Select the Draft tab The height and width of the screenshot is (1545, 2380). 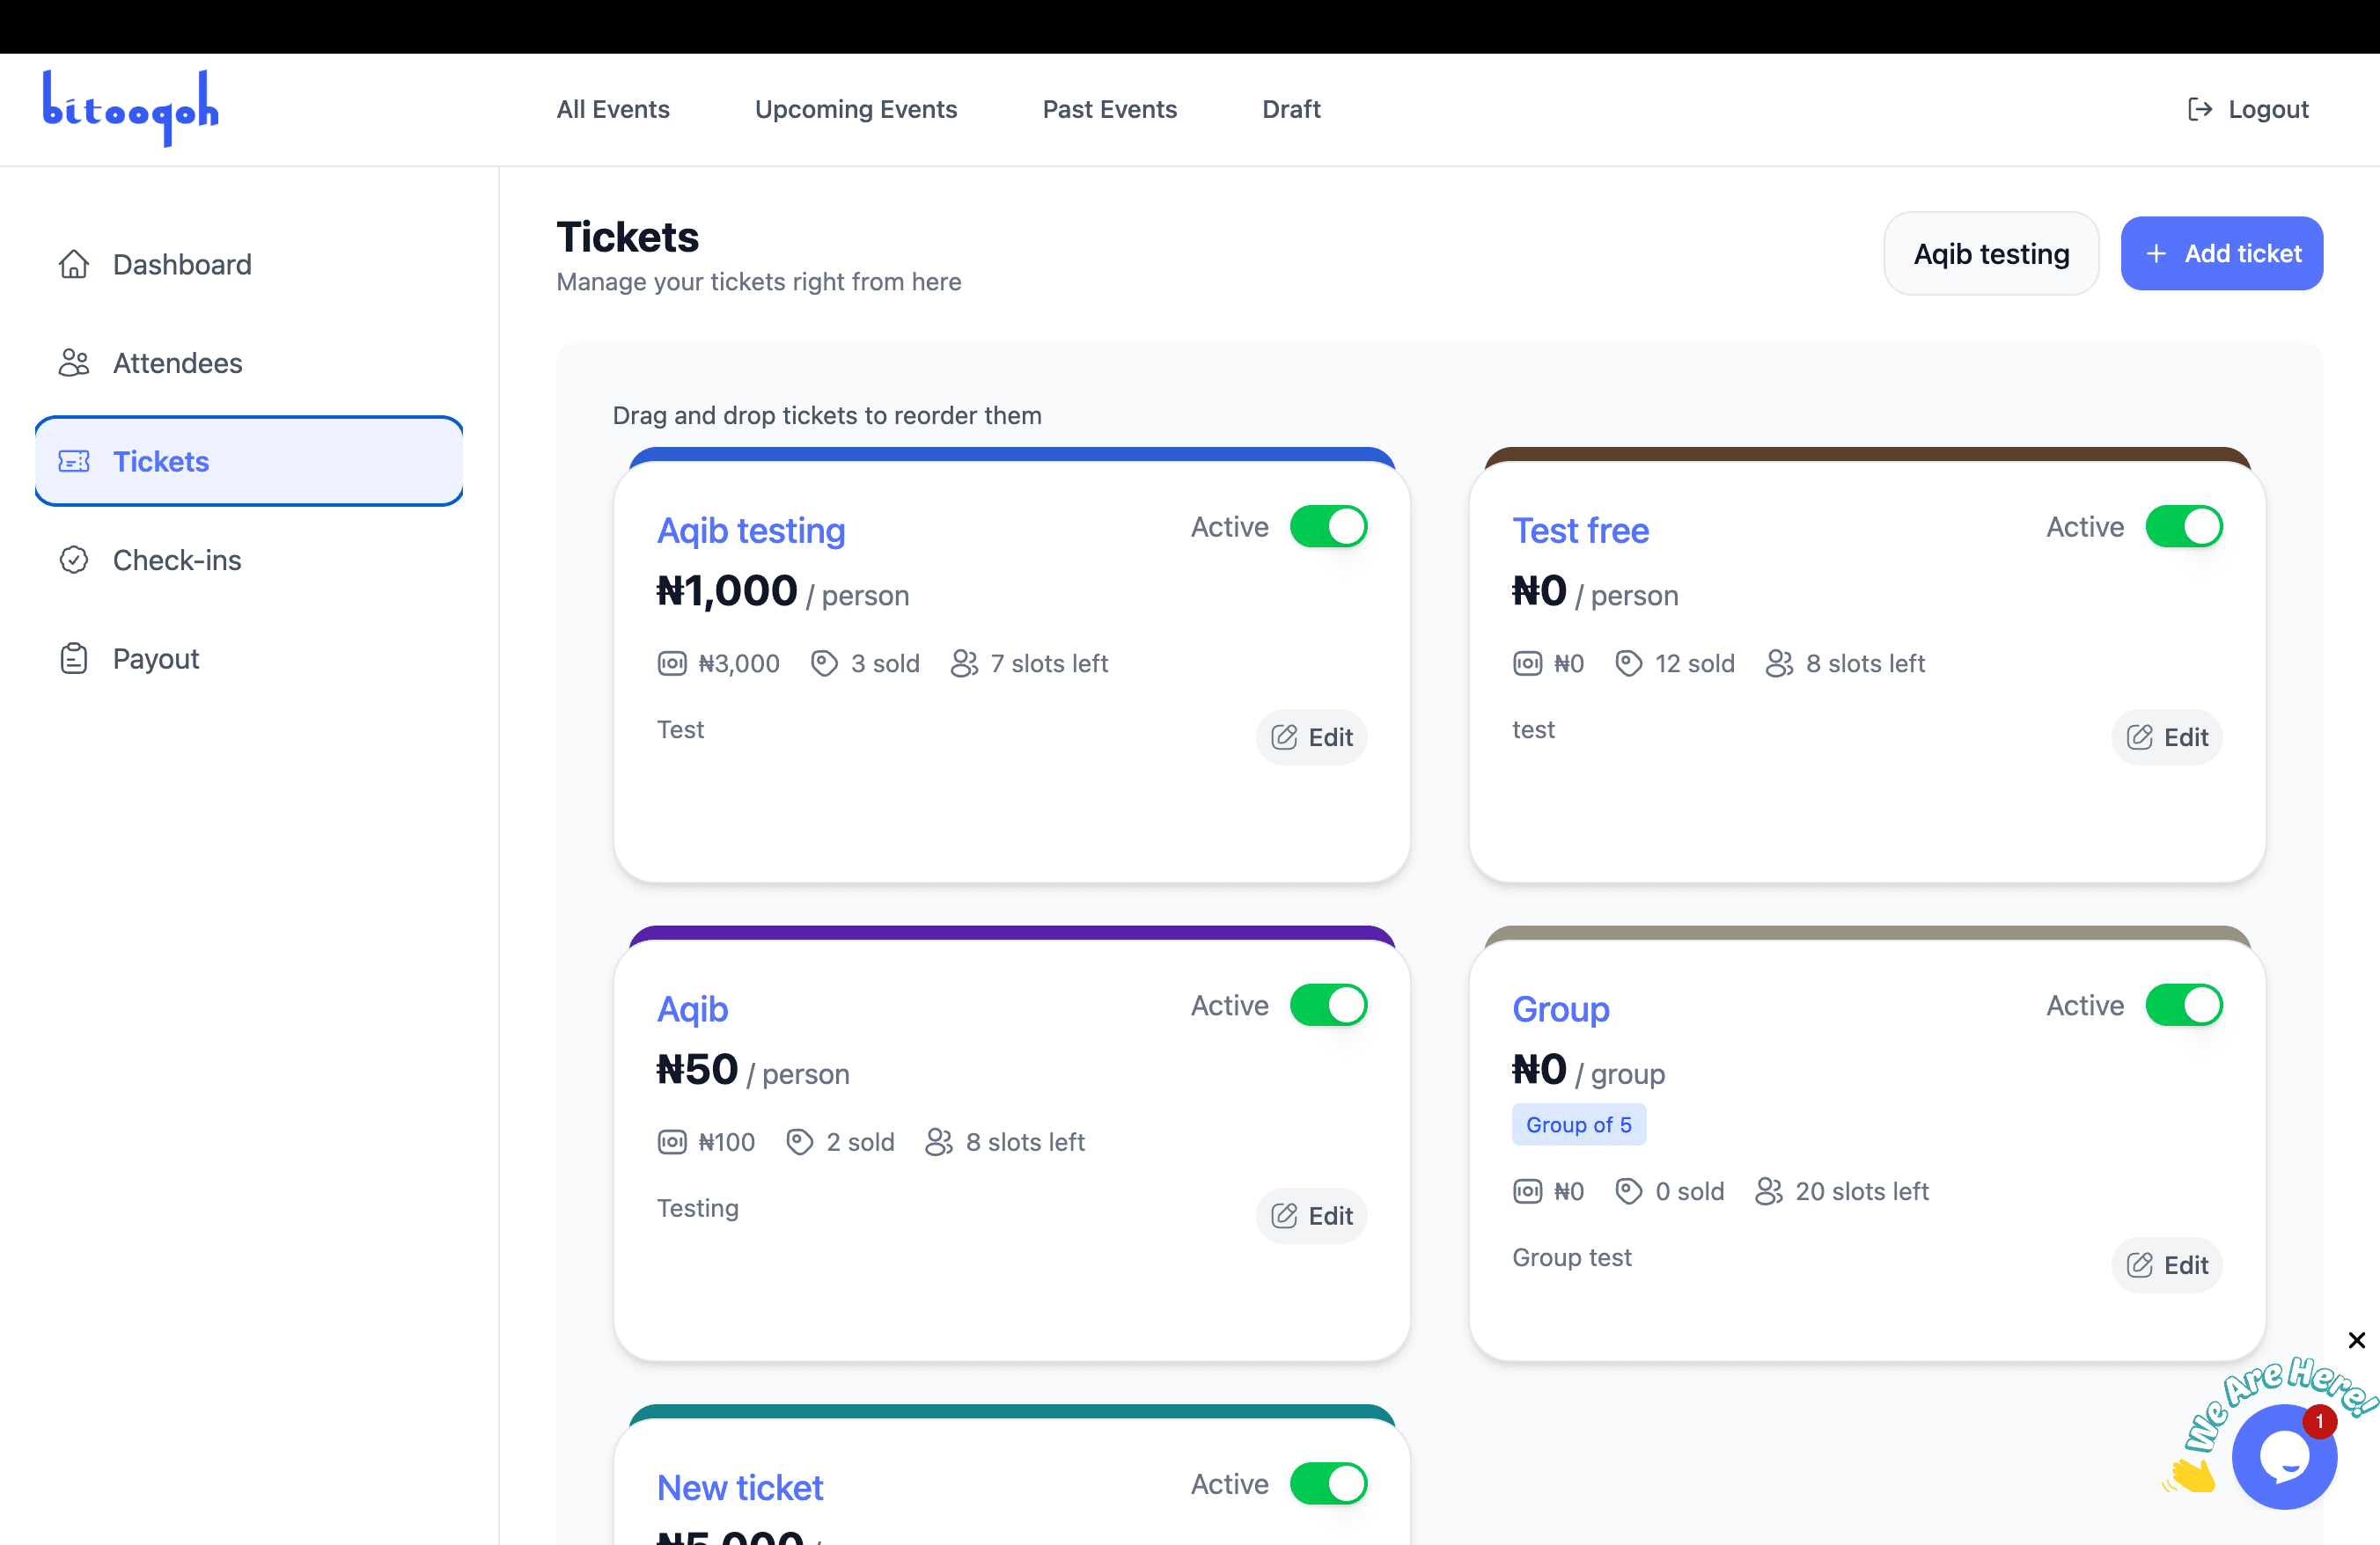pyautogui.click(x=1291, y=109)
